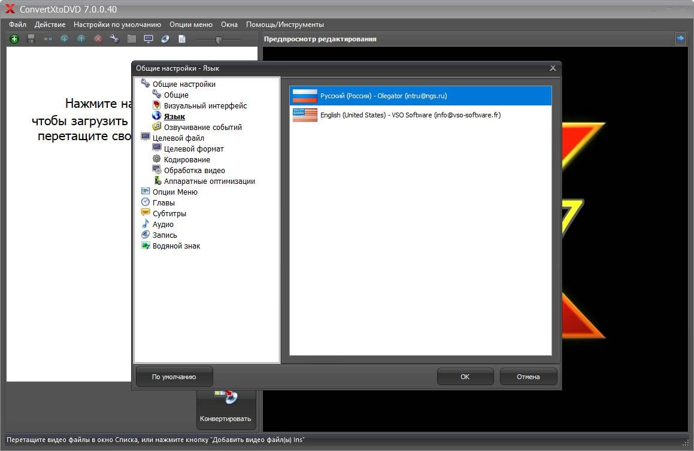Image resolution: width=694 pixels, height=451 pixels.
Task: Click the United States flag icon
Action: (305, 115)
